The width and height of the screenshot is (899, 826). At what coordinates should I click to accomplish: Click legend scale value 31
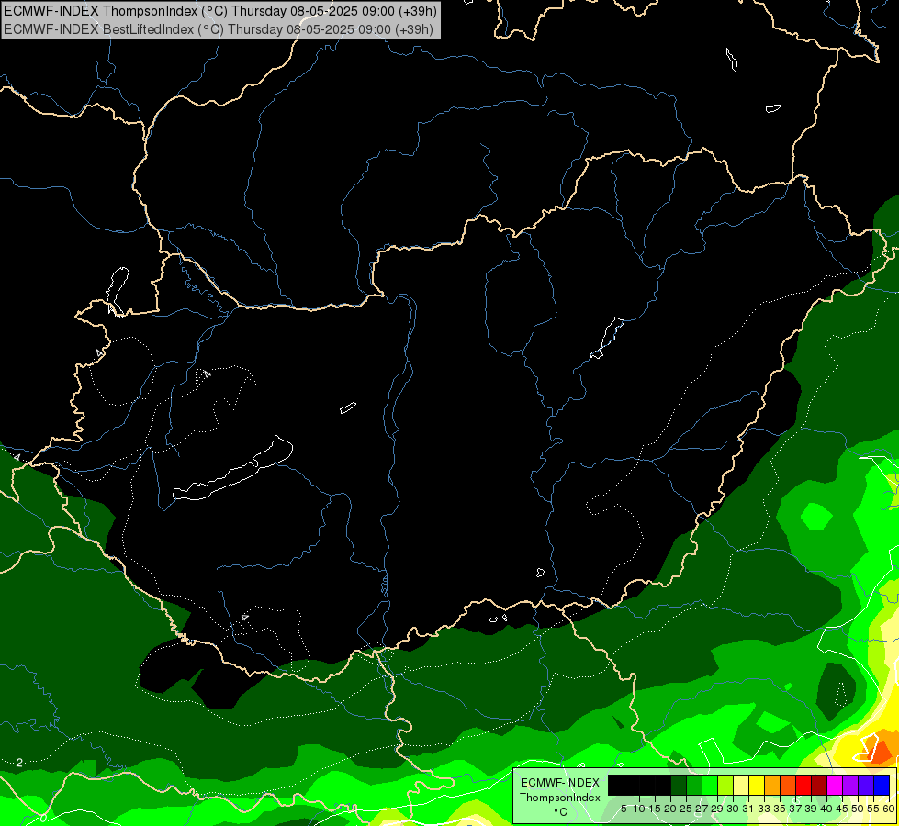click(x=748, y=809)
